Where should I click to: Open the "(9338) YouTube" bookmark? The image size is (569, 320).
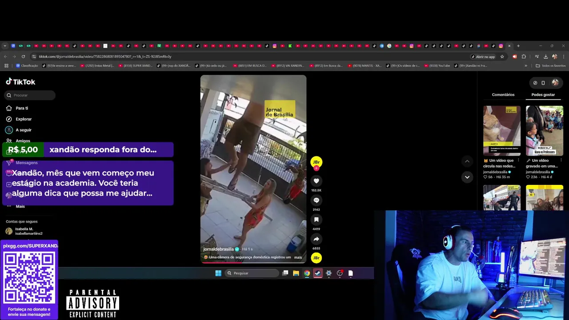point(437,66)
